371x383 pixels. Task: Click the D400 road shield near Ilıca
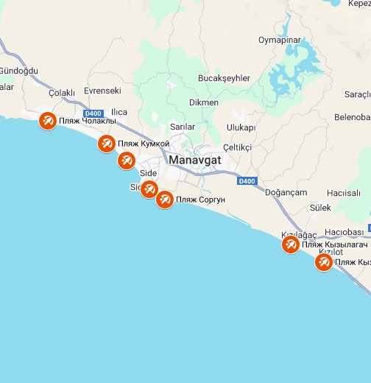(93, 113)
